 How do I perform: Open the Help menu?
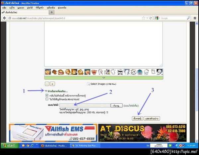[62, 8]
